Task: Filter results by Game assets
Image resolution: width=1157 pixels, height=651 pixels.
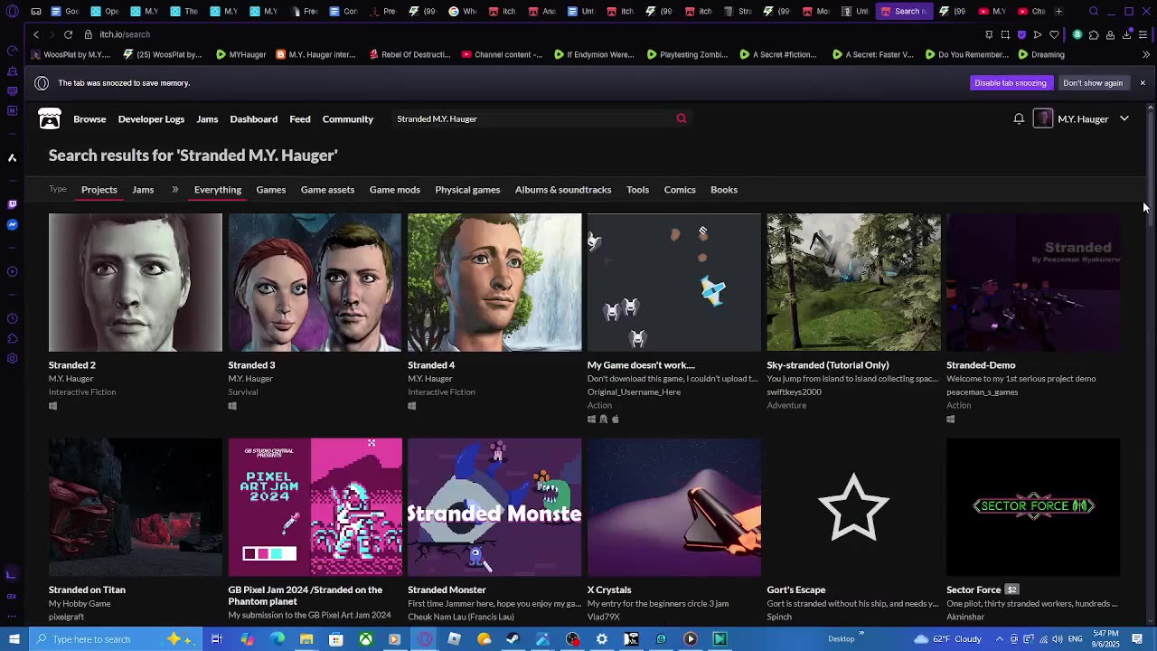Action: tap(327, 190)
